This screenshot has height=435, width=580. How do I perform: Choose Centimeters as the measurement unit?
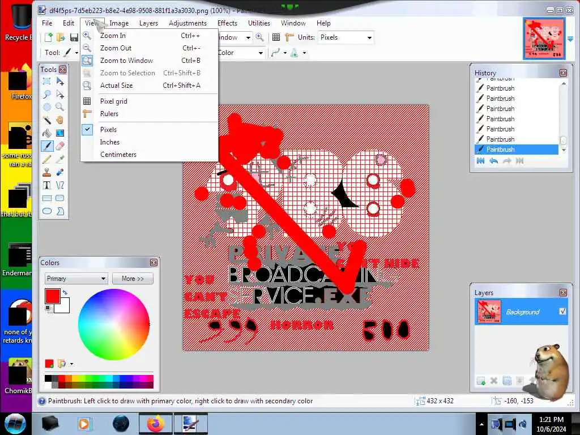point(150,155)
